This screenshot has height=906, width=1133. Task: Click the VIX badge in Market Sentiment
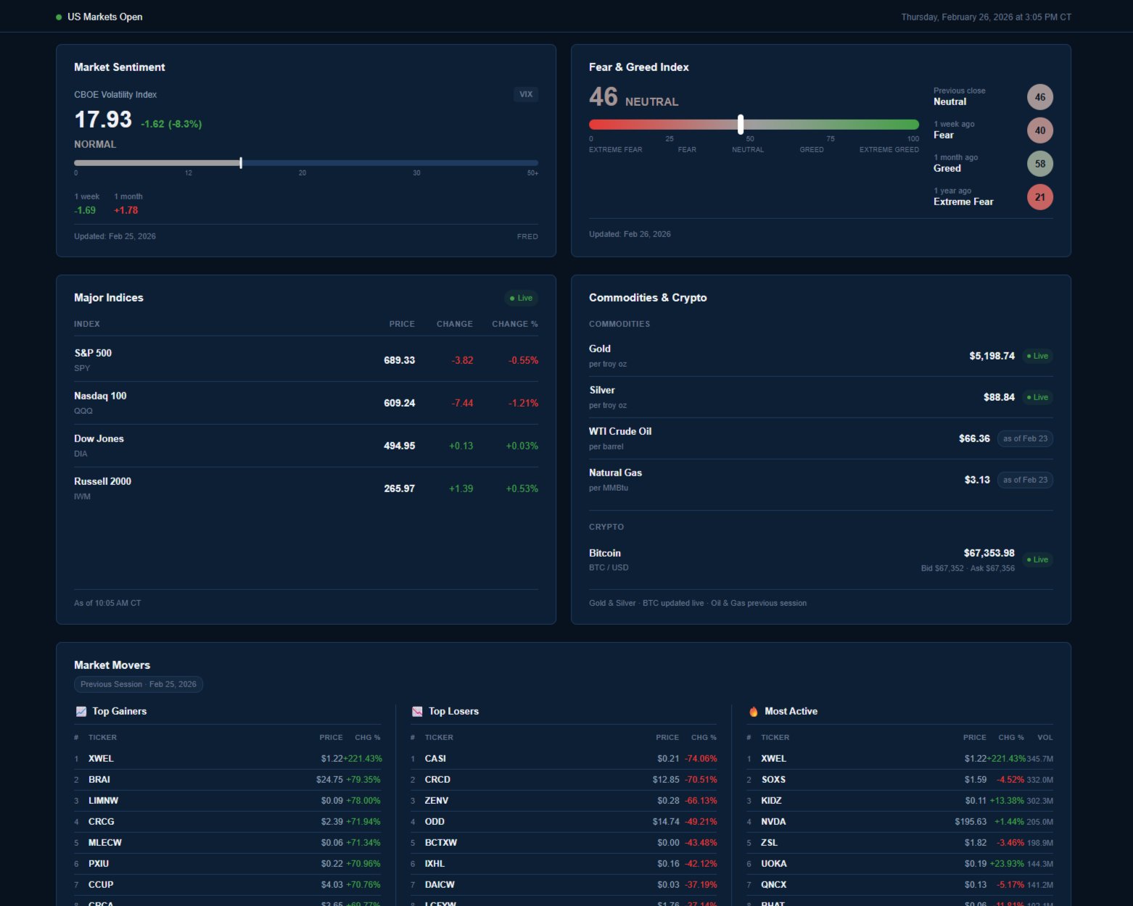pos(525,94)
